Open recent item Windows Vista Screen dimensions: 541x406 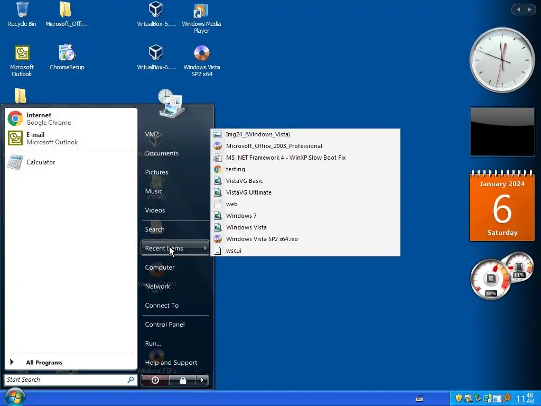point(305,227)
